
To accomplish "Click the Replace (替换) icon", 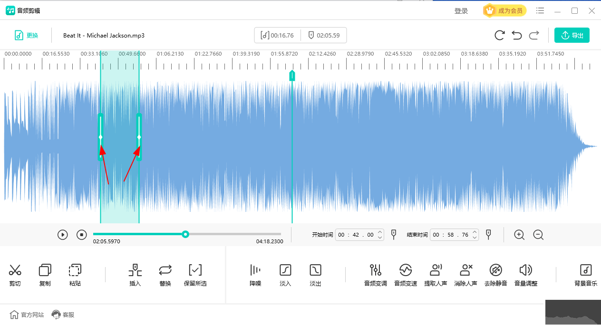I will point(165,271).
